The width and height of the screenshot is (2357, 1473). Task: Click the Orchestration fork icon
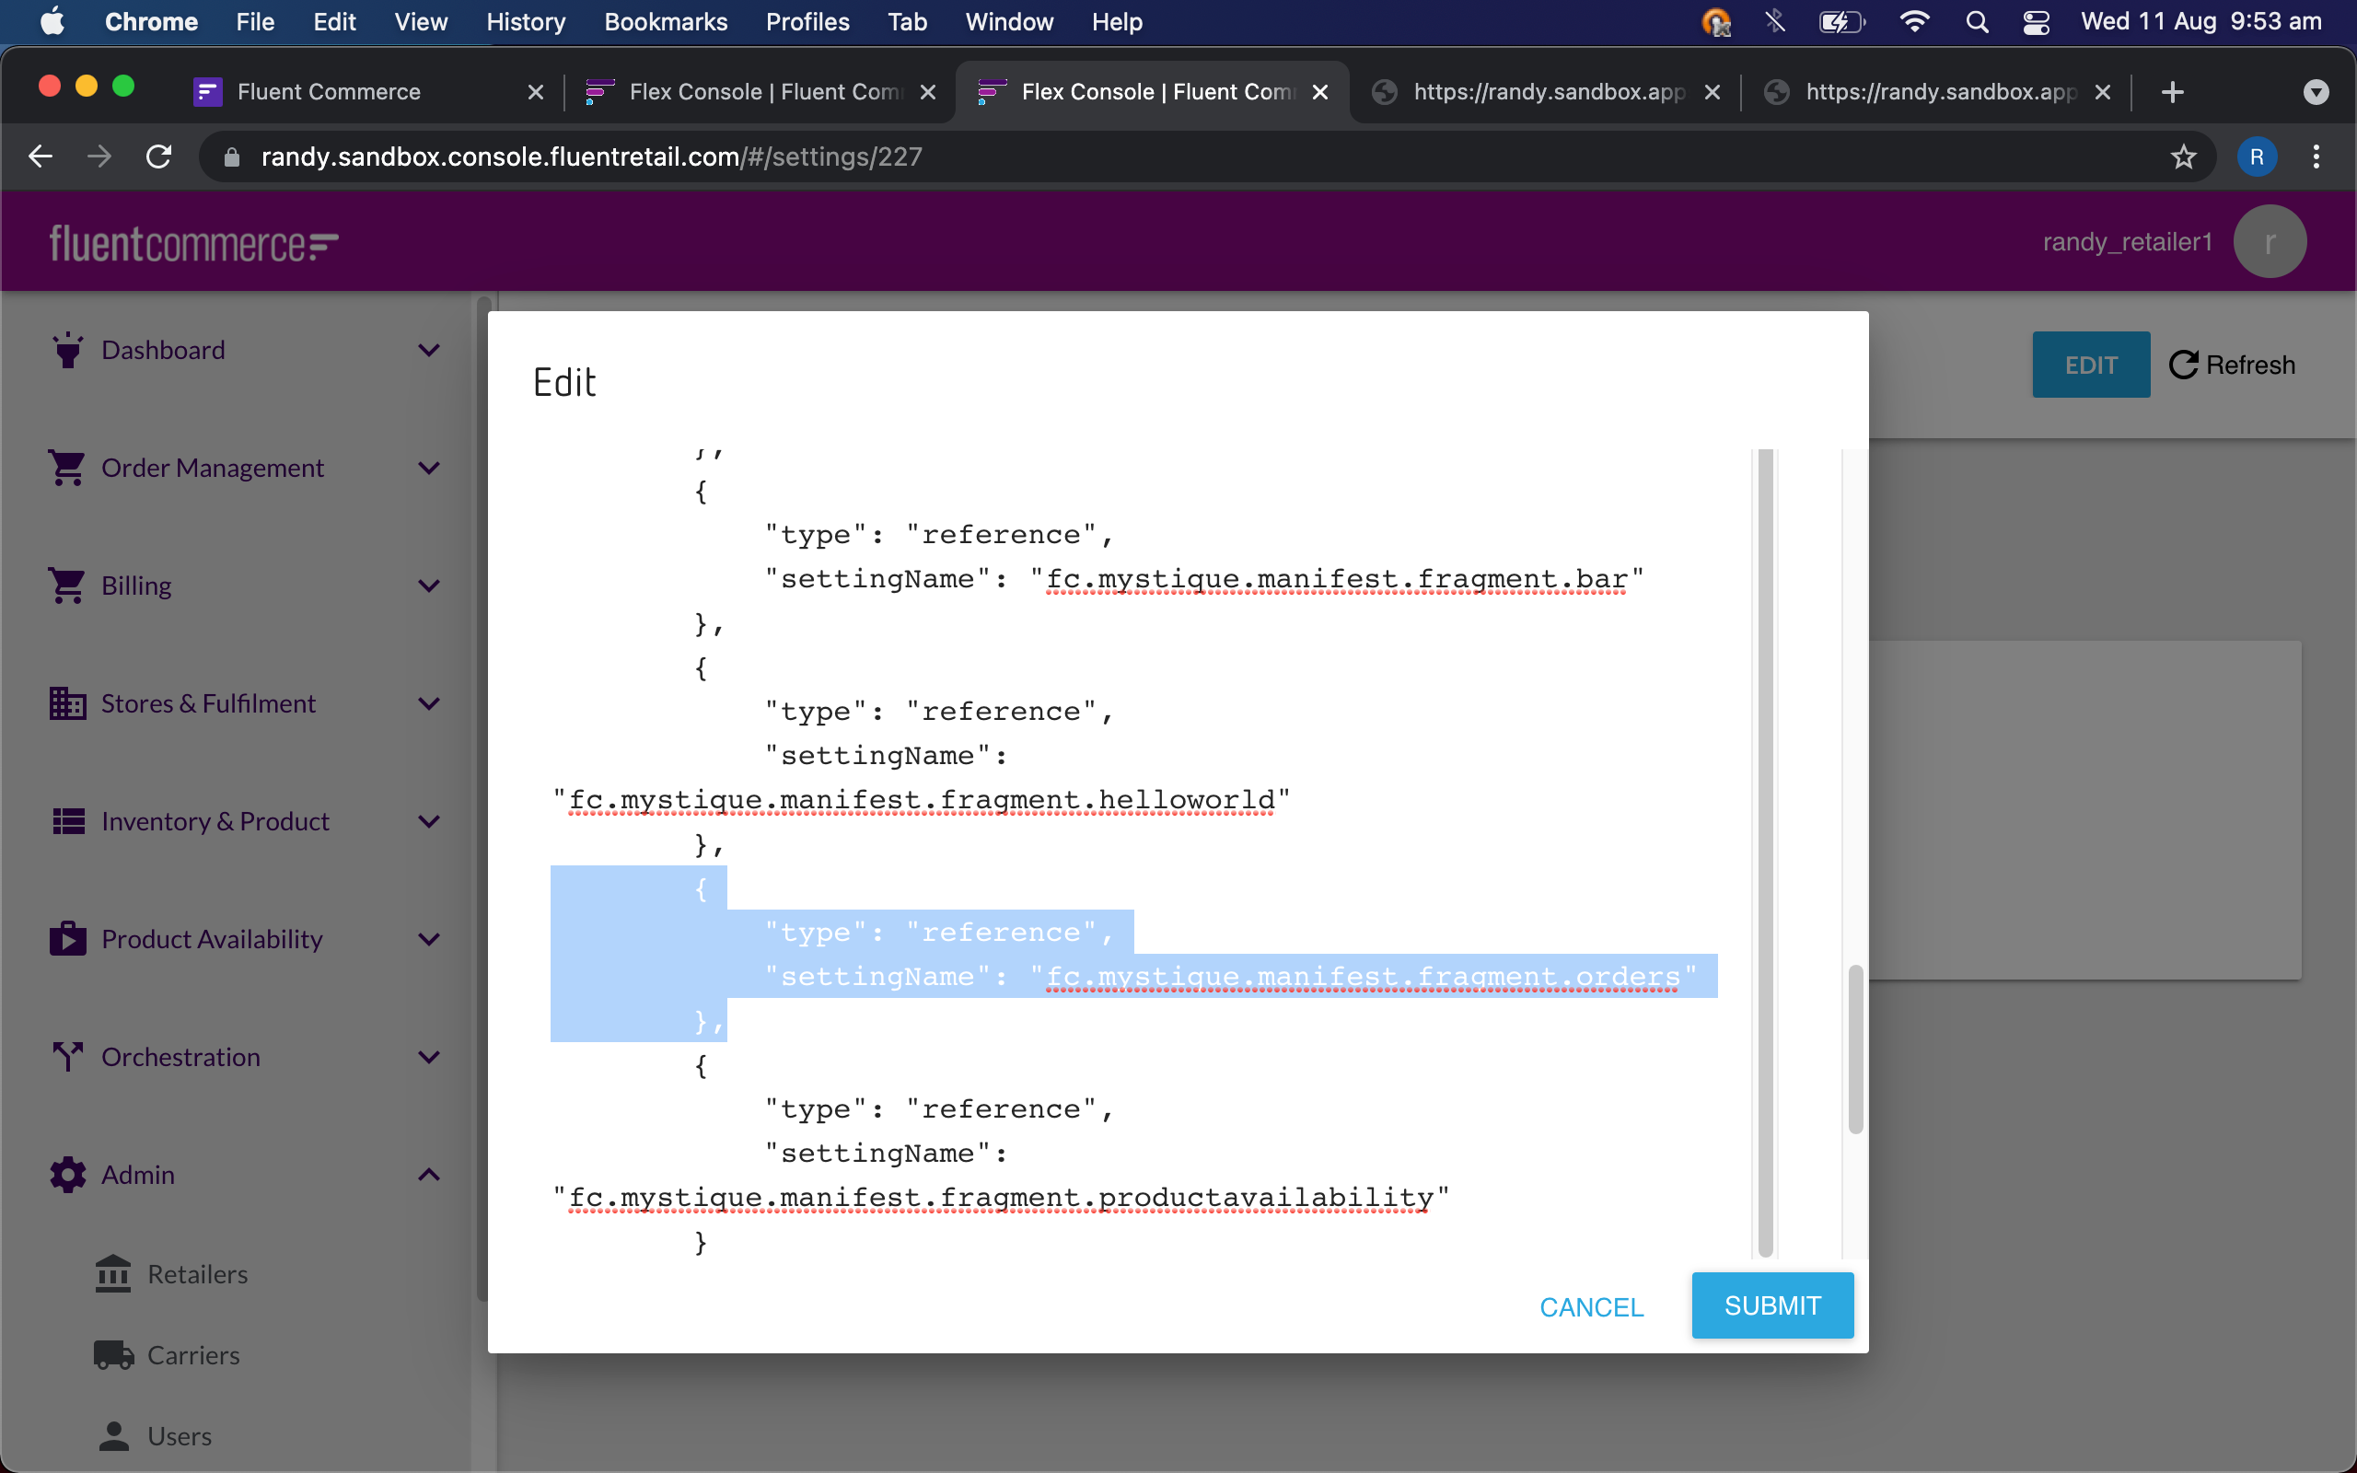click(67, 1057)
